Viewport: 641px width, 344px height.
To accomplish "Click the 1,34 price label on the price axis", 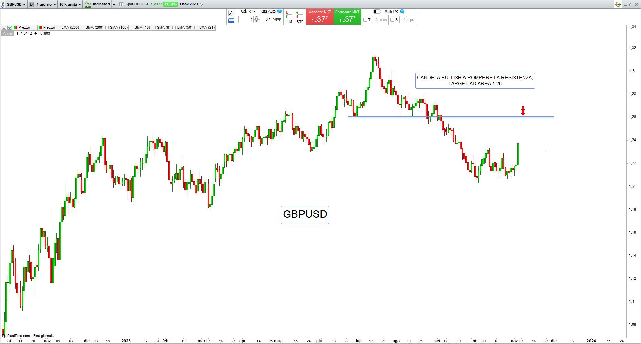I will tap(632, 27).
